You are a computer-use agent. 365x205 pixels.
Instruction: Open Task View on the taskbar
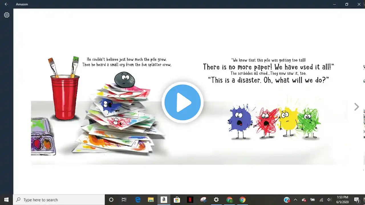click(124, 200)
